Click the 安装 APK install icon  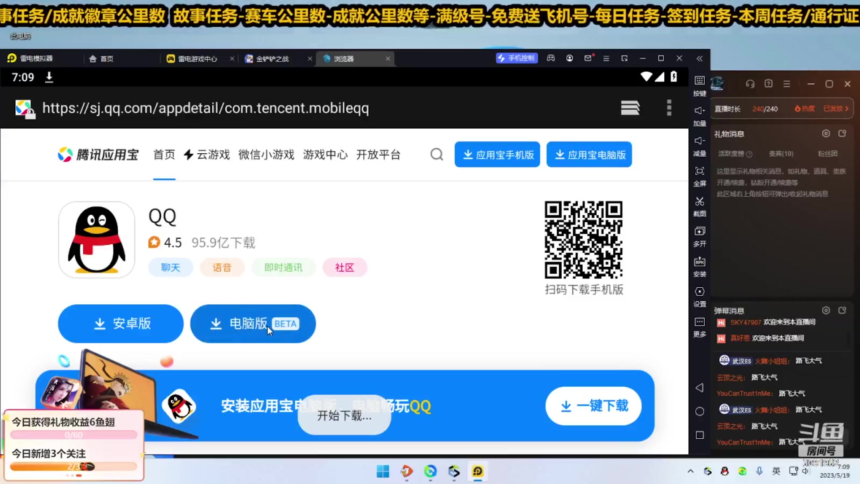[700, 262]
